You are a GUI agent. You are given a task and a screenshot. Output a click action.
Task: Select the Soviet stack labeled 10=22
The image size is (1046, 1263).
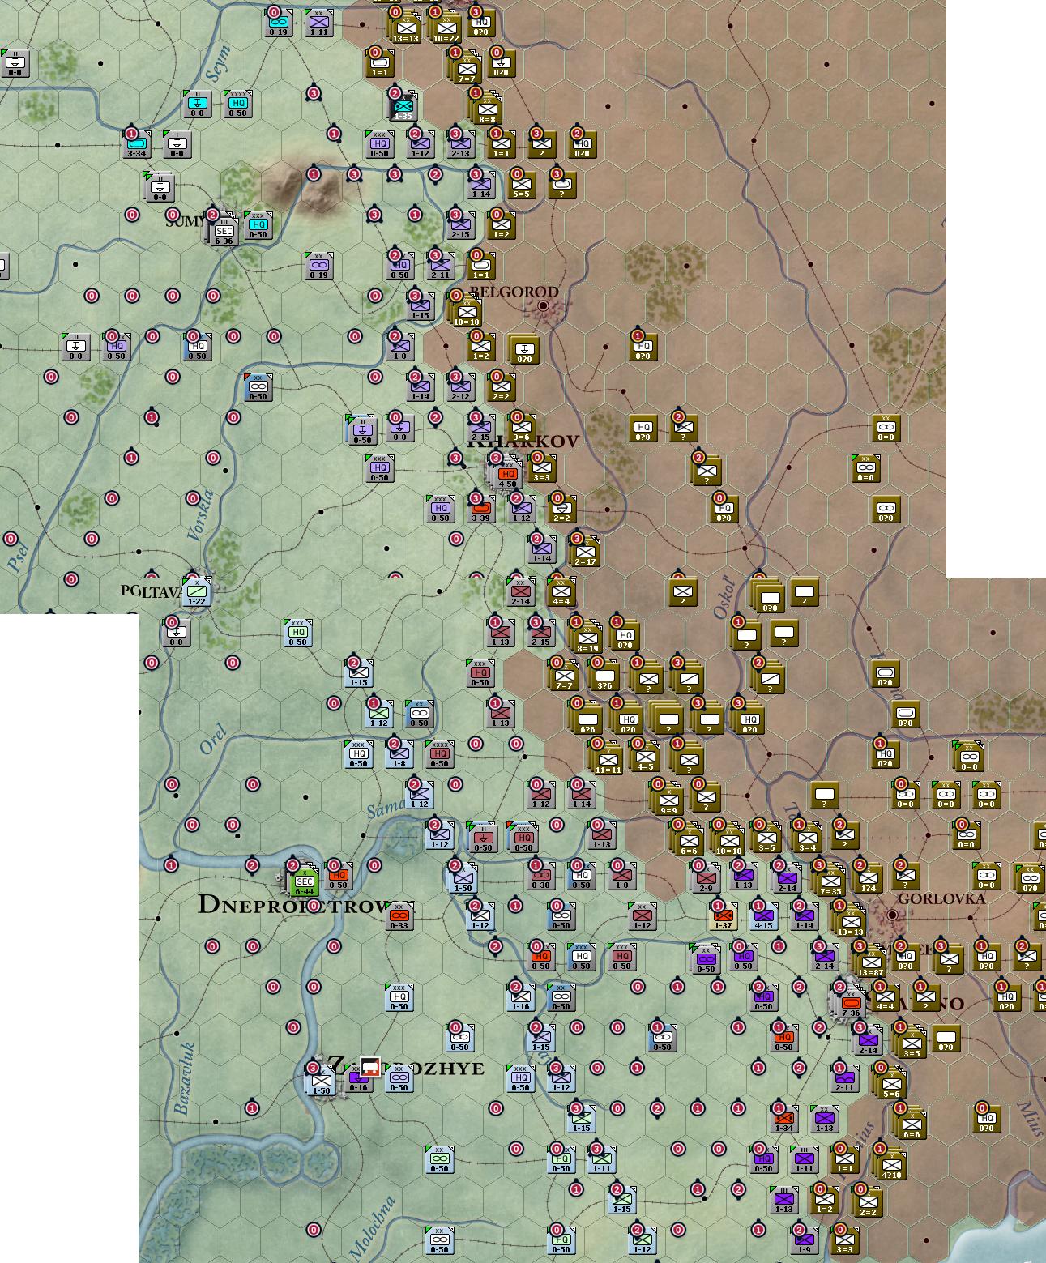pyautogui.click(x=446, y=28)
